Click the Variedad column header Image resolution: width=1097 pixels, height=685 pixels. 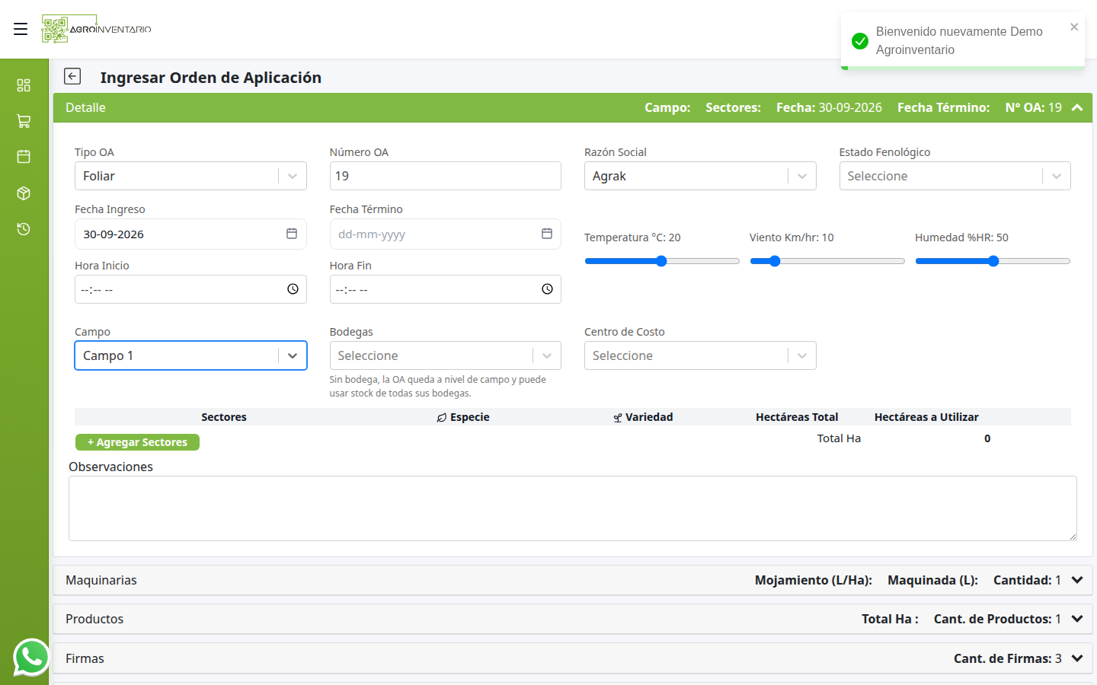click(643, 417)
